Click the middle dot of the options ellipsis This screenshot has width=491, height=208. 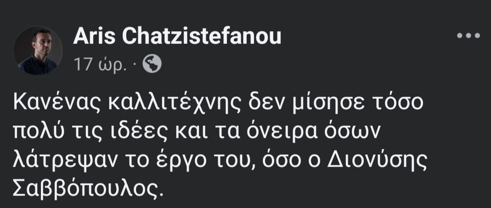pyautogui.click(x=468, y=36)
